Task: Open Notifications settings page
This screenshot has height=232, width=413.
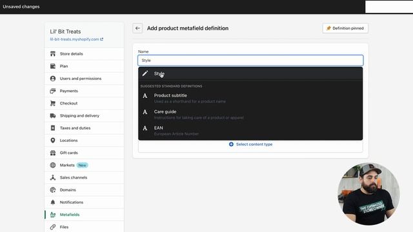Action: [85, 202]
